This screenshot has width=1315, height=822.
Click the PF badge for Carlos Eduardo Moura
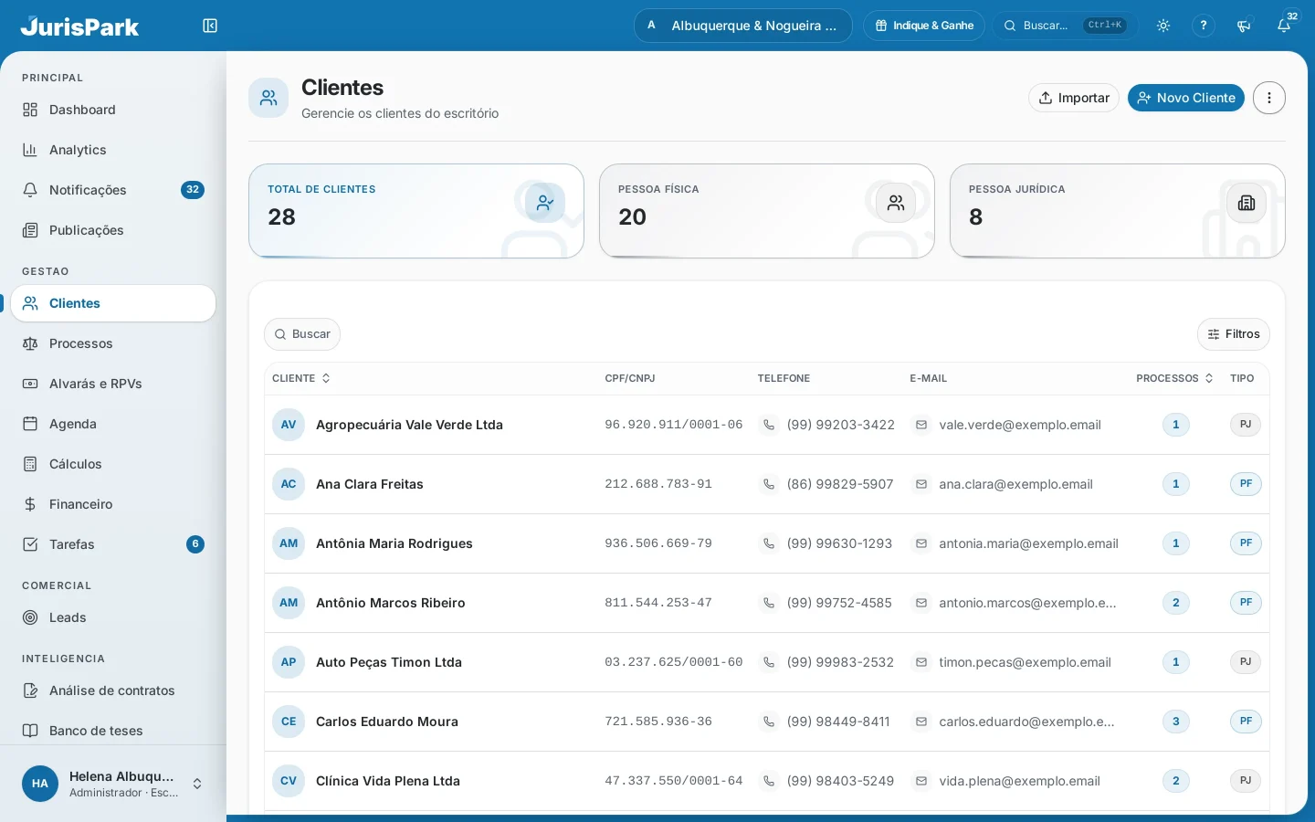pyautogui.click(x=1246, y=722)
